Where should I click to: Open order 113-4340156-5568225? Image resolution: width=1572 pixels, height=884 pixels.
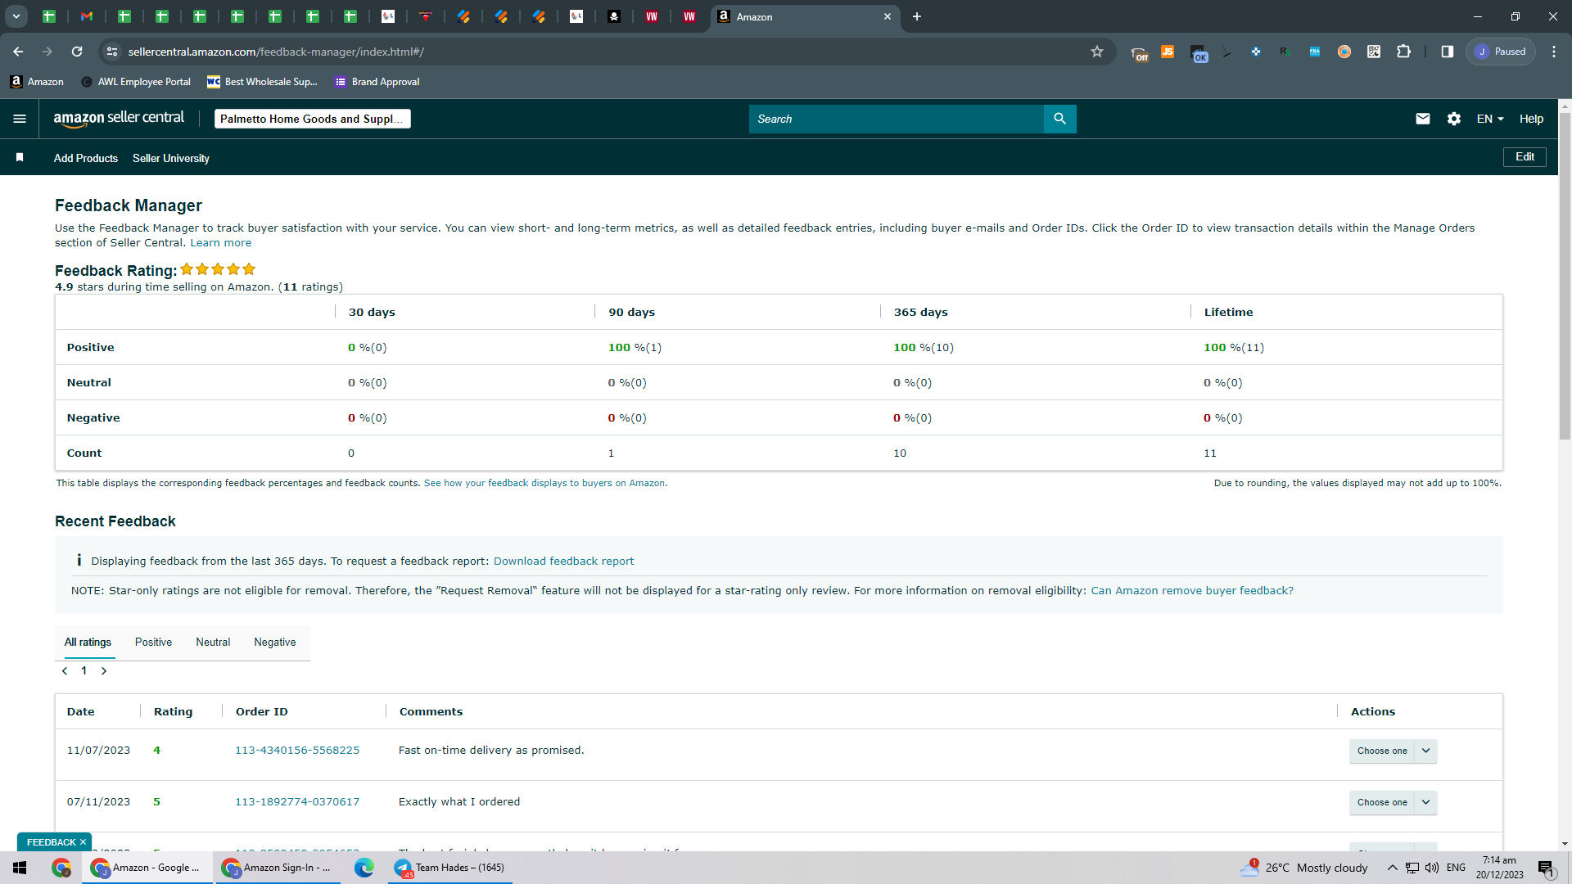tap(297, 750)
